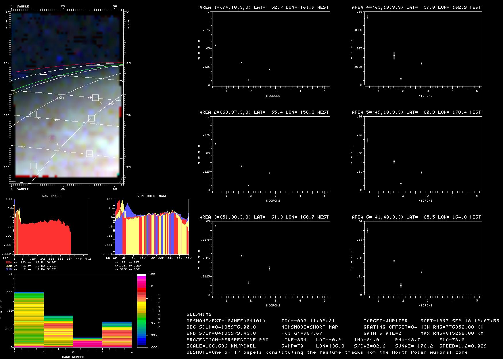The image size is (503, 359).
Task: Select the Area 6 box on the image
Action: point(95,98)
